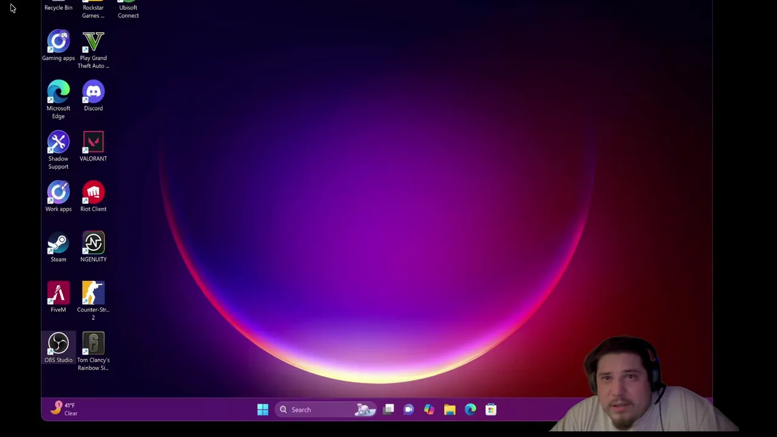
Task: Click the taskbar Search box
Action: click(x=326, y=410)
